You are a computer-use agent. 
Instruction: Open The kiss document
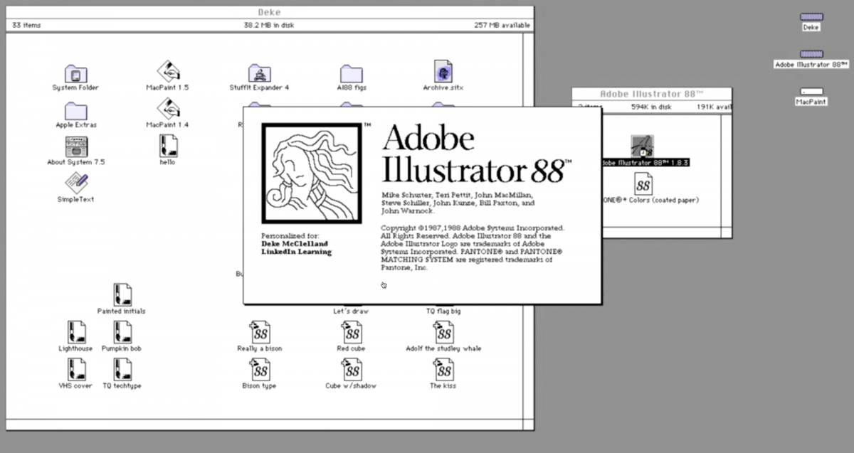tap(443, 368)
